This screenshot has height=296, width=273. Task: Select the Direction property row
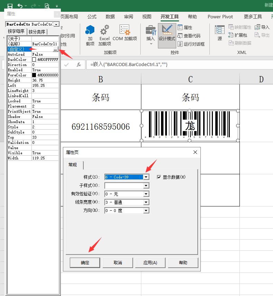click(33, 65)
